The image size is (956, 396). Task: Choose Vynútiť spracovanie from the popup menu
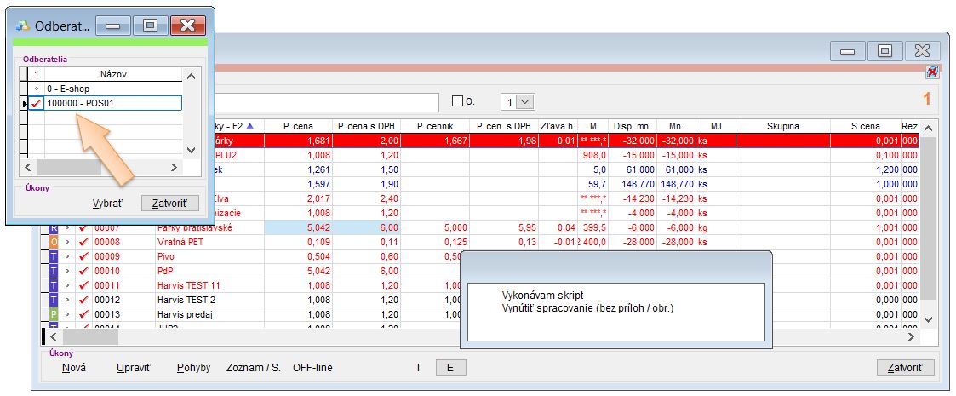[x=587, y=307]
